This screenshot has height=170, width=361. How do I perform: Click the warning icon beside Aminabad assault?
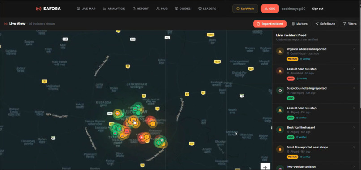[280, 71]
